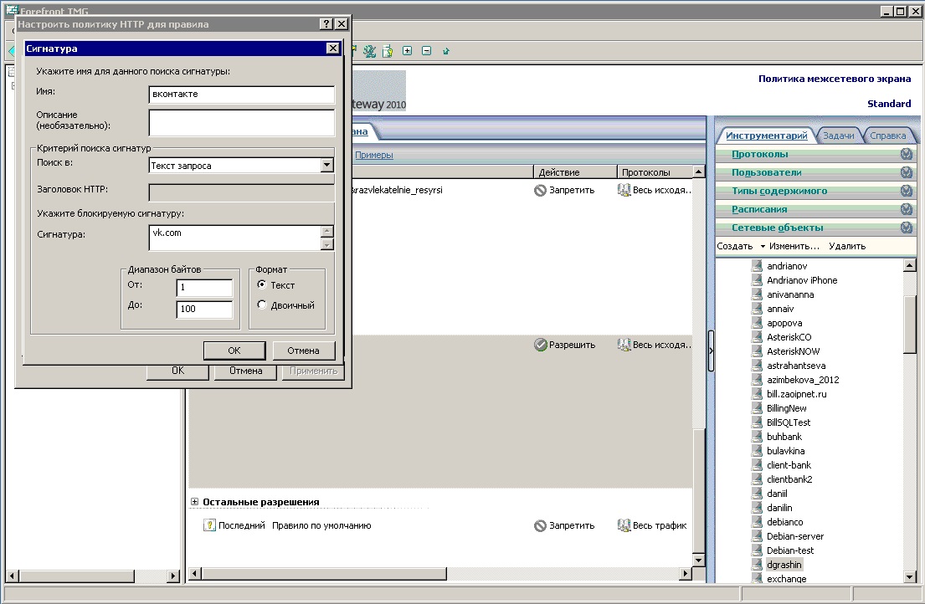Click the down arrow of the network objects list scrollbar
The height and width of the screenshot is (604, 925).
(909, 576)
